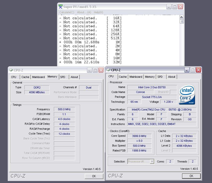This screenshot has width=212, height=183.
Task: Click processor Name Intel Core 2 Duo E6750
Action: [x=152, y=87]
